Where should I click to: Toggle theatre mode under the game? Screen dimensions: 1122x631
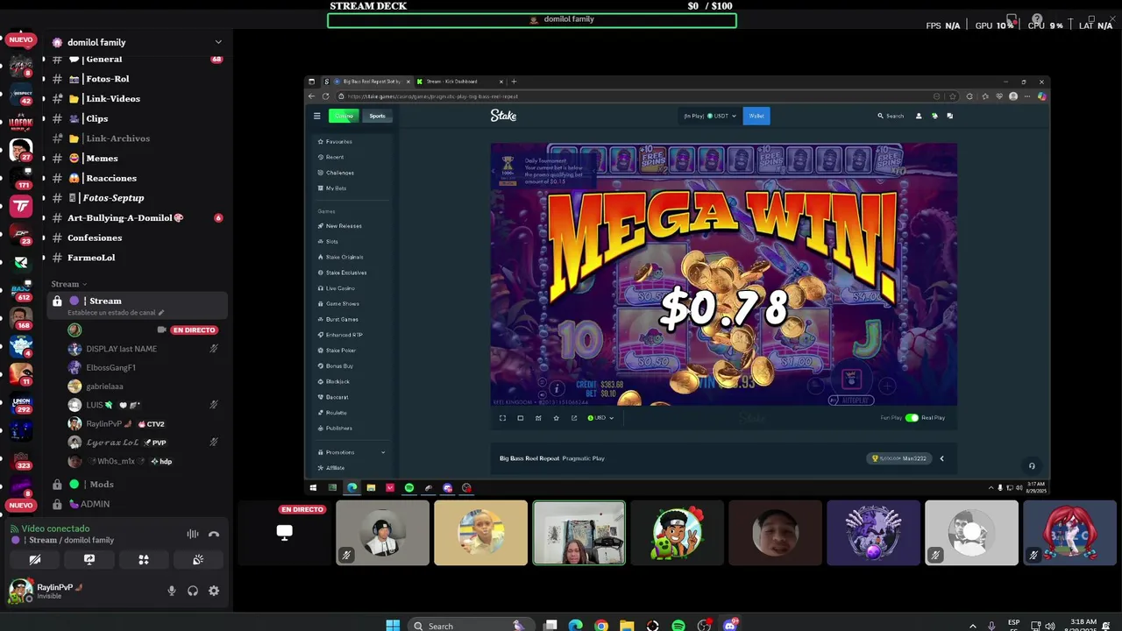click(x=520, y=418)
